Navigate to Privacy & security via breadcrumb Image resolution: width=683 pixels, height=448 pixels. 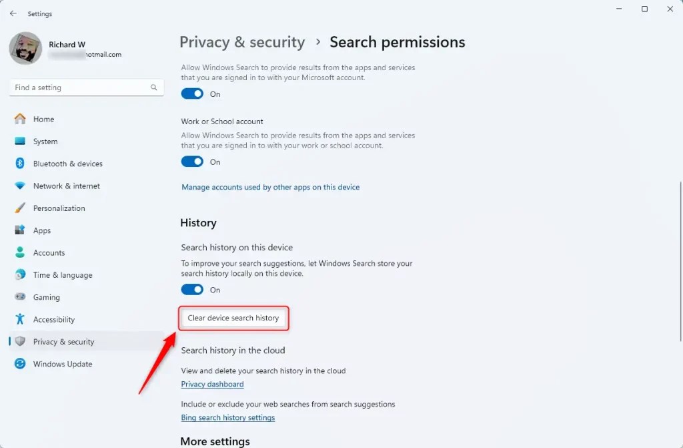242,41
